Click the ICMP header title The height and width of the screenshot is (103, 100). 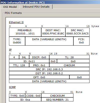[x=12, y=87]
